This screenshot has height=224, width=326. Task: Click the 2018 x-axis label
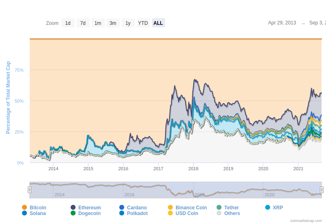193,169
